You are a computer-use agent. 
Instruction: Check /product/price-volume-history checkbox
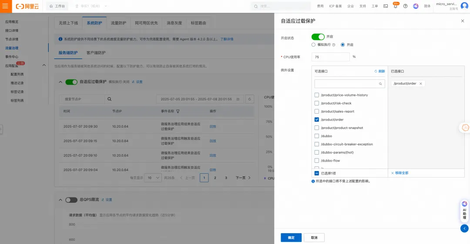316,95
